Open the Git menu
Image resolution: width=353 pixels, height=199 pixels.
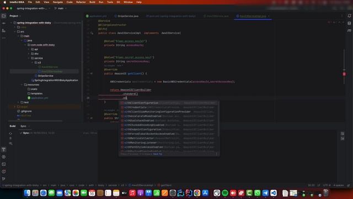point(118,2)
